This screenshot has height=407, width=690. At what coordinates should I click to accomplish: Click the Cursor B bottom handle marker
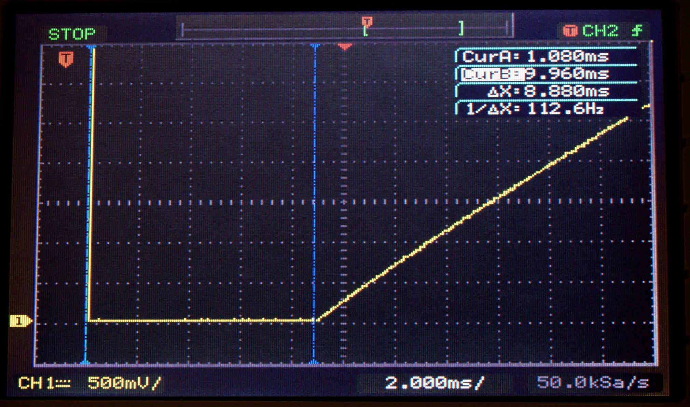(x=314, y=362)
